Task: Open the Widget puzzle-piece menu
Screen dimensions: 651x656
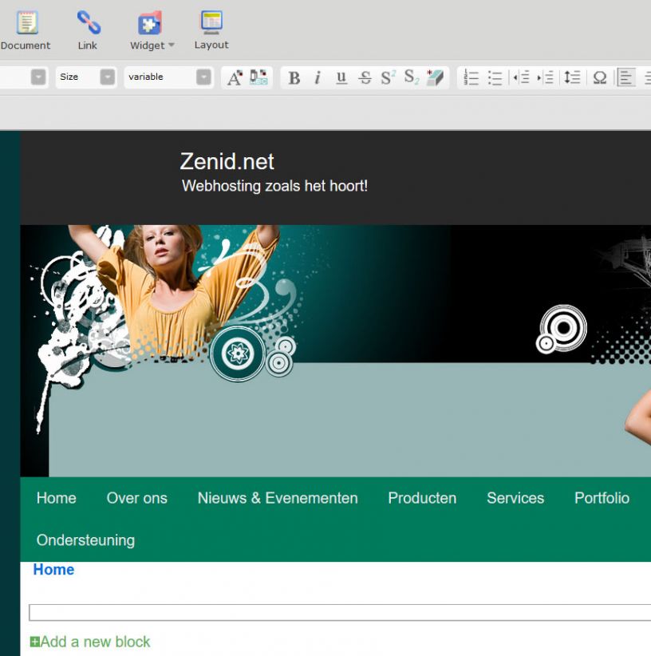Action: click(x=149, y=22)
